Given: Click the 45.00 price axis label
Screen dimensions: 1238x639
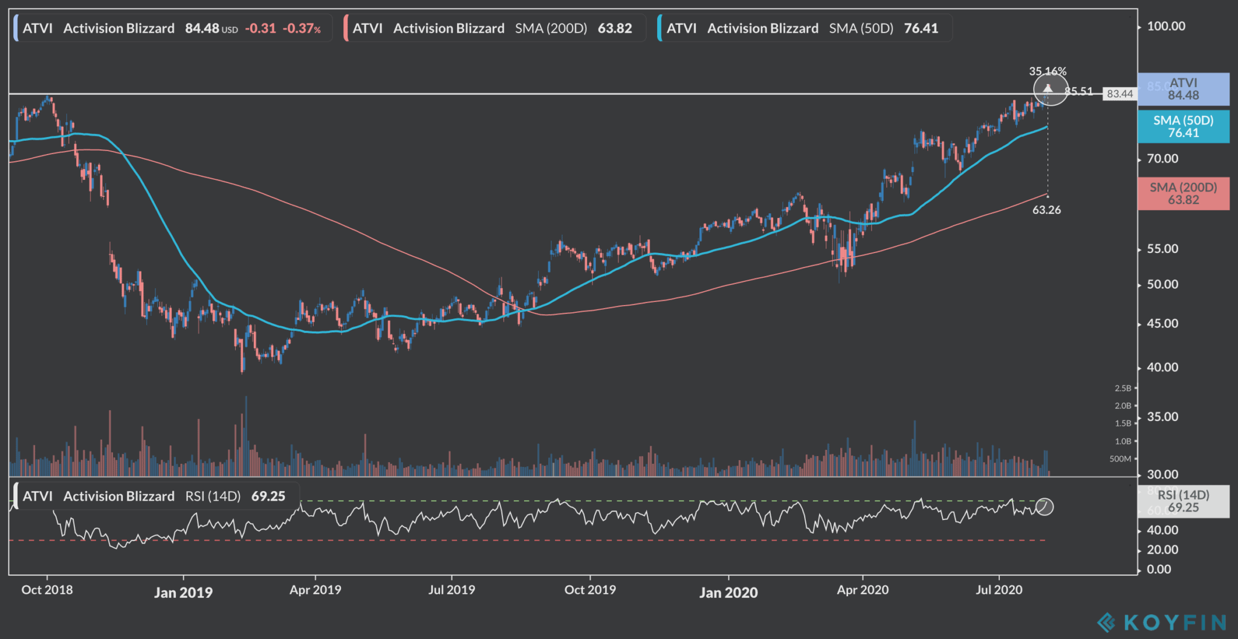Looking at the screenshot, I should point(1162,324).
